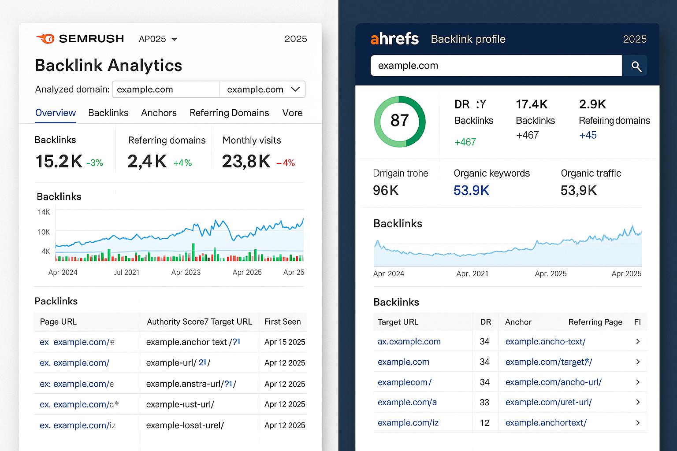Click the green +467 under DR
The height and width of the screenshot is (451, 677).
465,142
